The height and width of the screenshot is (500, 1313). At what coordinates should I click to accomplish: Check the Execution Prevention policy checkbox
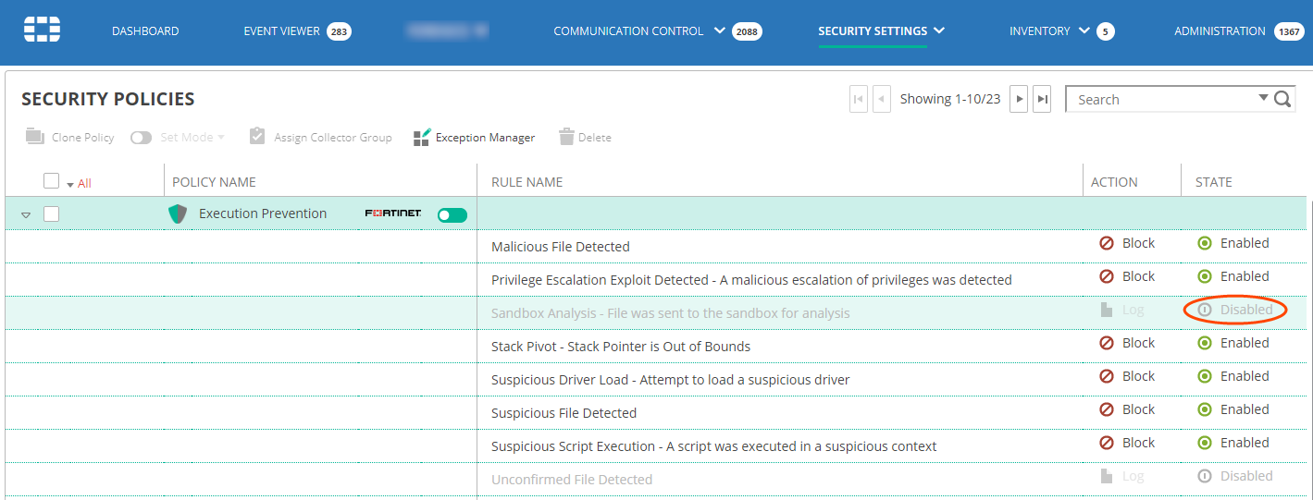(52, 213)
